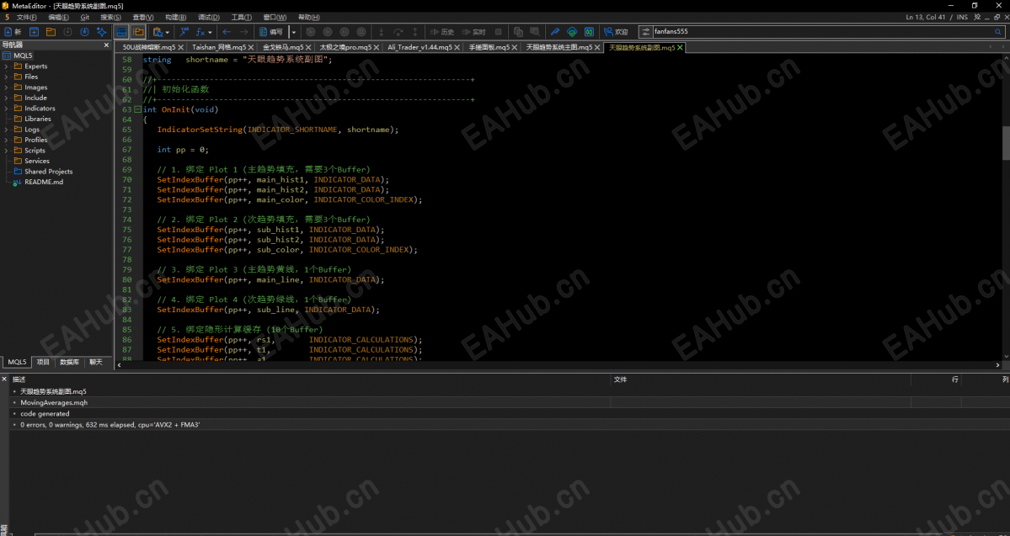Click the blue binary code icon
Image resolution: width=1010 pixels, height=536 pixels.
point(589,31)
